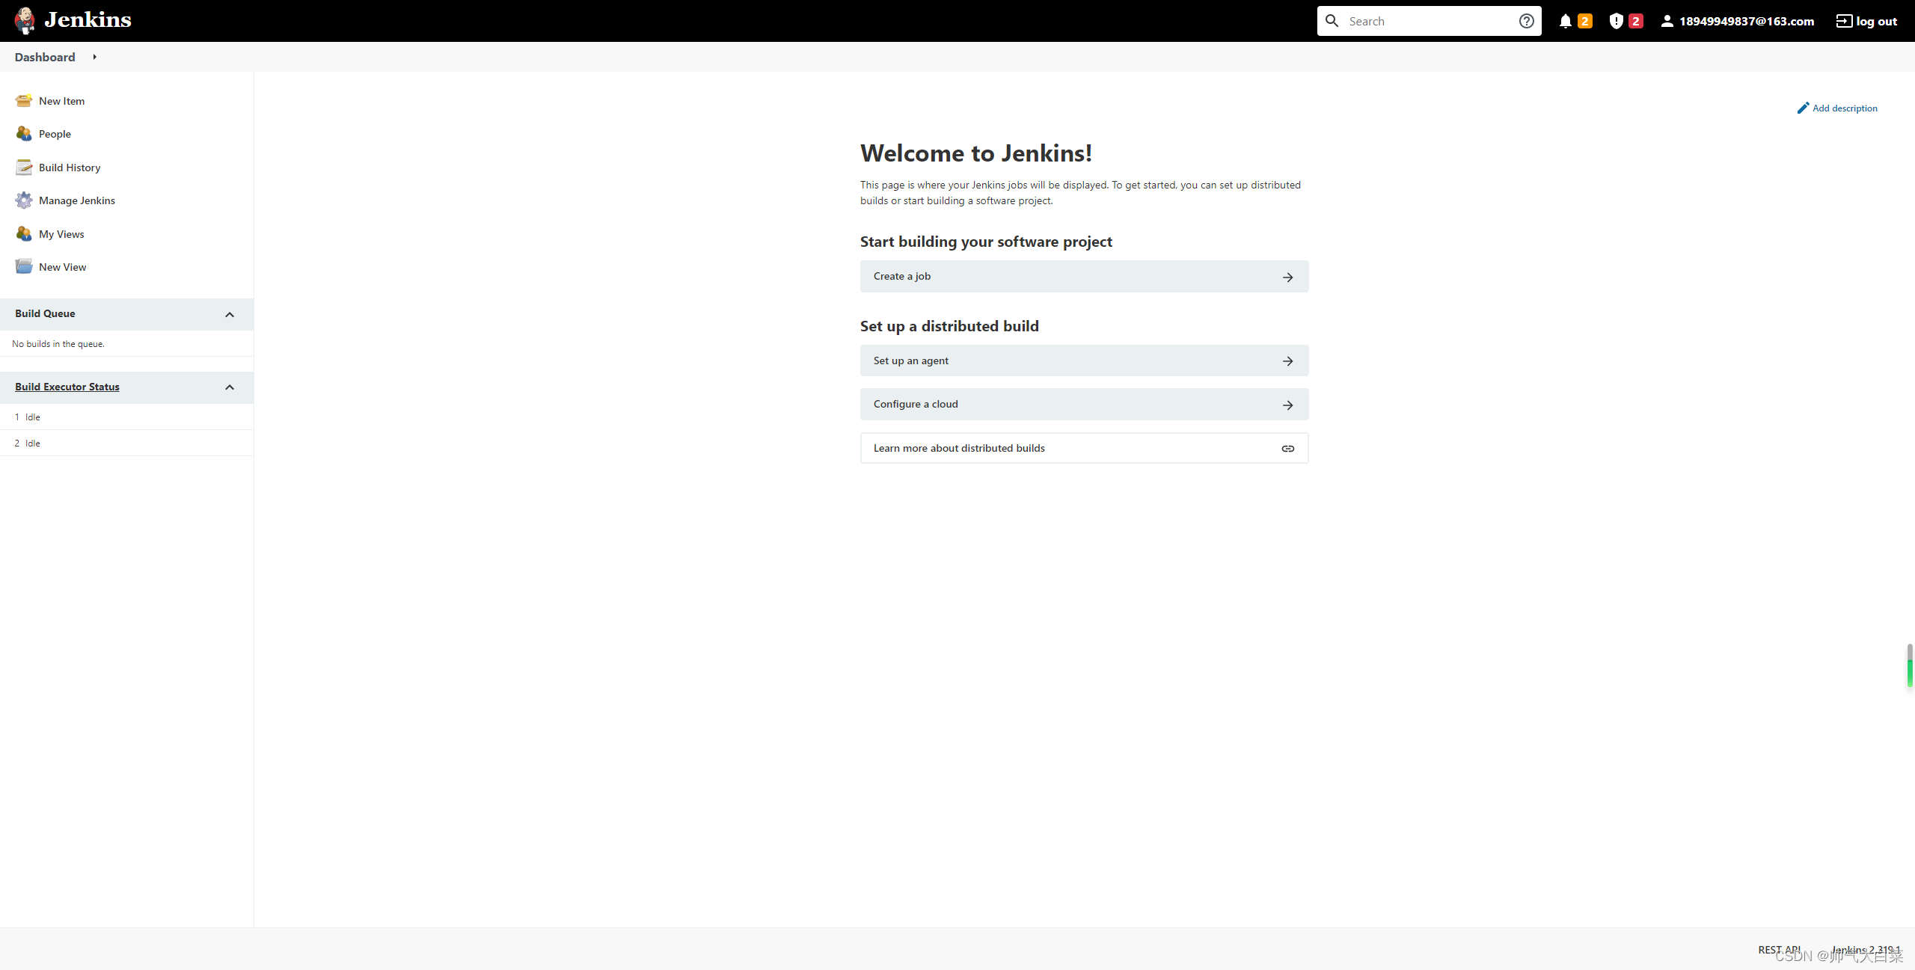
Task: Collapse the Build Executor Status panel
Action: point(230,386)
